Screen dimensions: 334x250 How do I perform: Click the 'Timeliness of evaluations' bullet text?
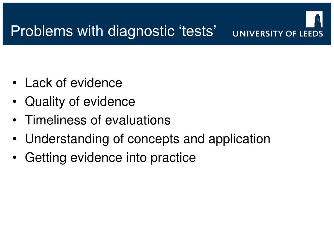98,120
